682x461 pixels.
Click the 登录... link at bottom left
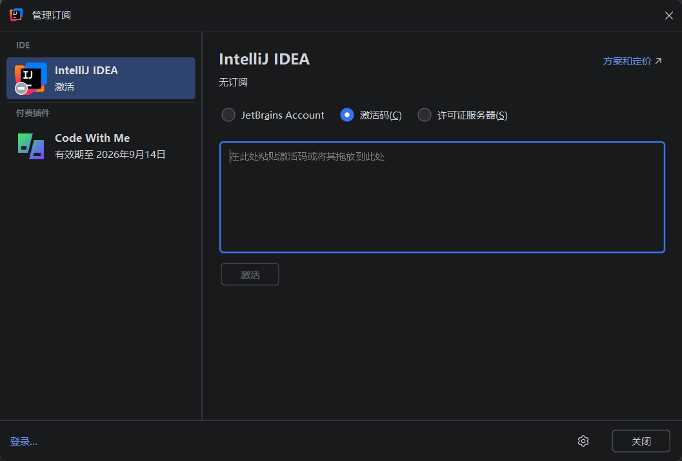click(24, 442)
